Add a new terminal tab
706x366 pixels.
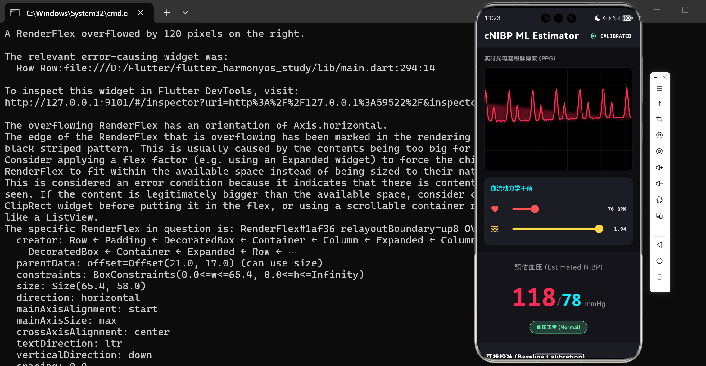click(167, 13)
